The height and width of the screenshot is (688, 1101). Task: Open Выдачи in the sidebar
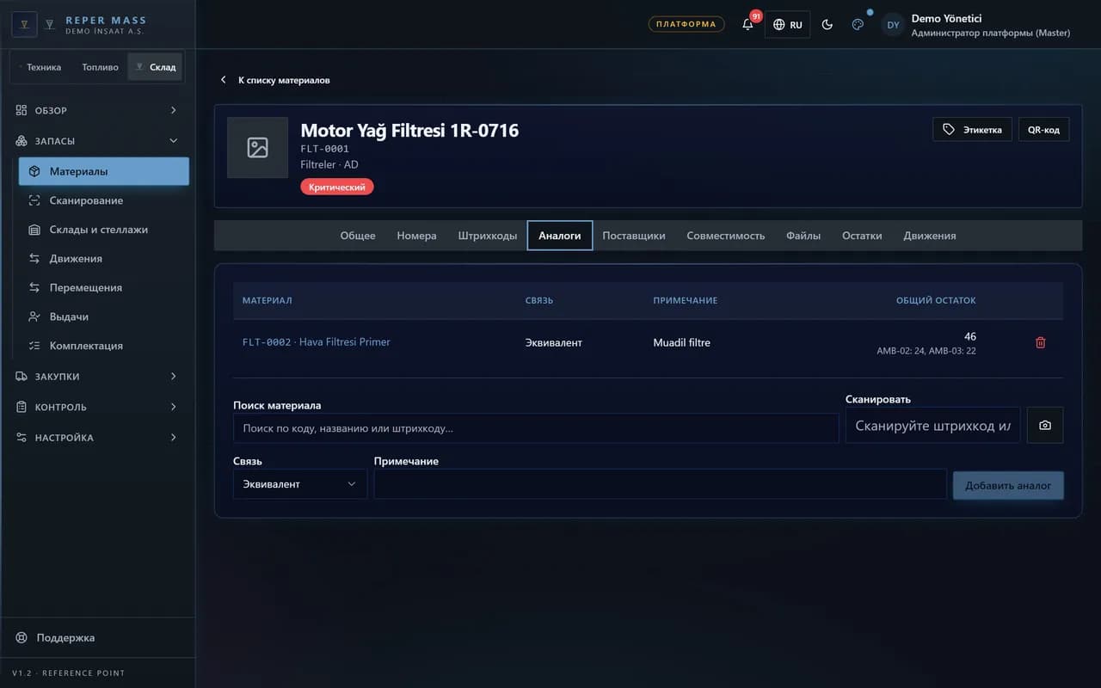point(104,316)
